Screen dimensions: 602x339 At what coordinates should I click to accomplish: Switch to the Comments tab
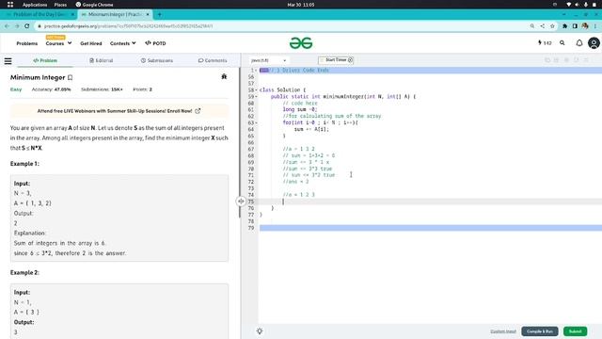point(213,60)
